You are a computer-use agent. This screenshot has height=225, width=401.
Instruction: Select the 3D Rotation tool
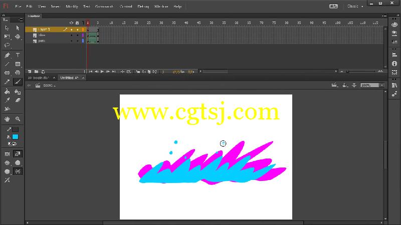click(18, 36)
